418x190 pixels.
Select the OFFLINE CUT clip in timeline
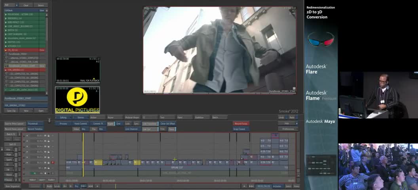click(x=177, y=167)
